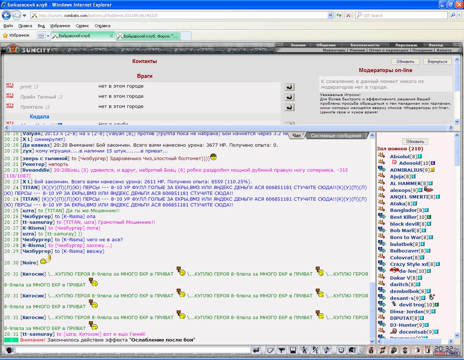Click the floppy disk save icon
This screenshot has height=360, width=464.
tap(293, 350)
